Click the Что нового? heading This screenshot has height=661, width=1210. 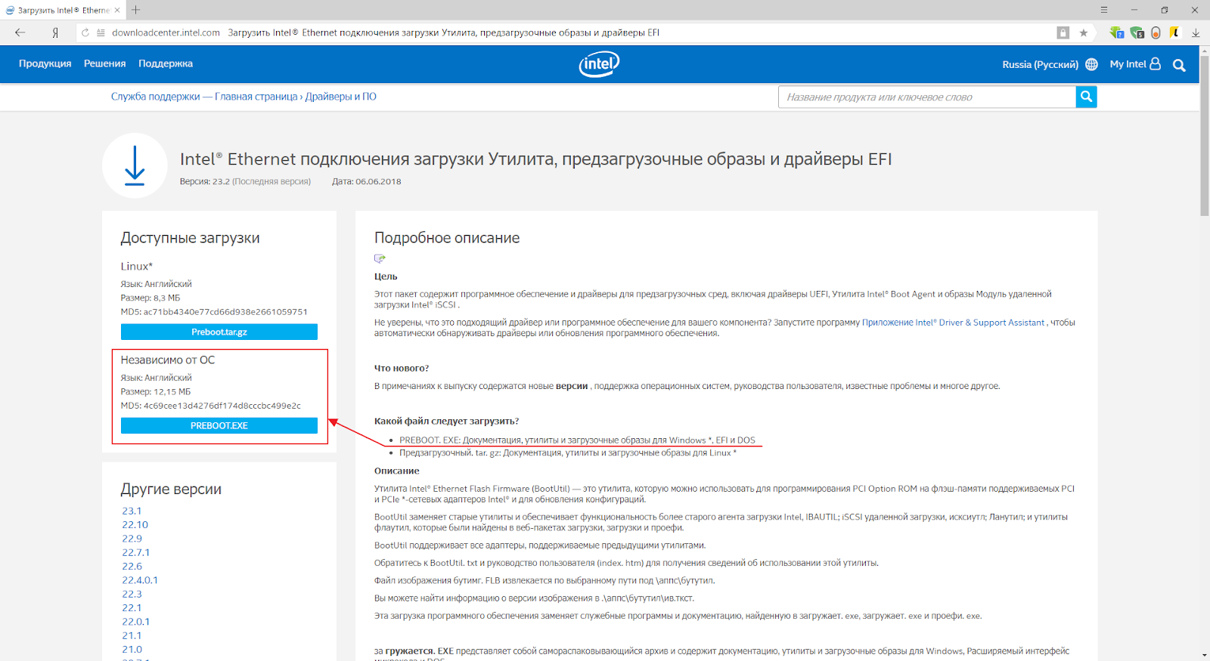pos(402,368)
